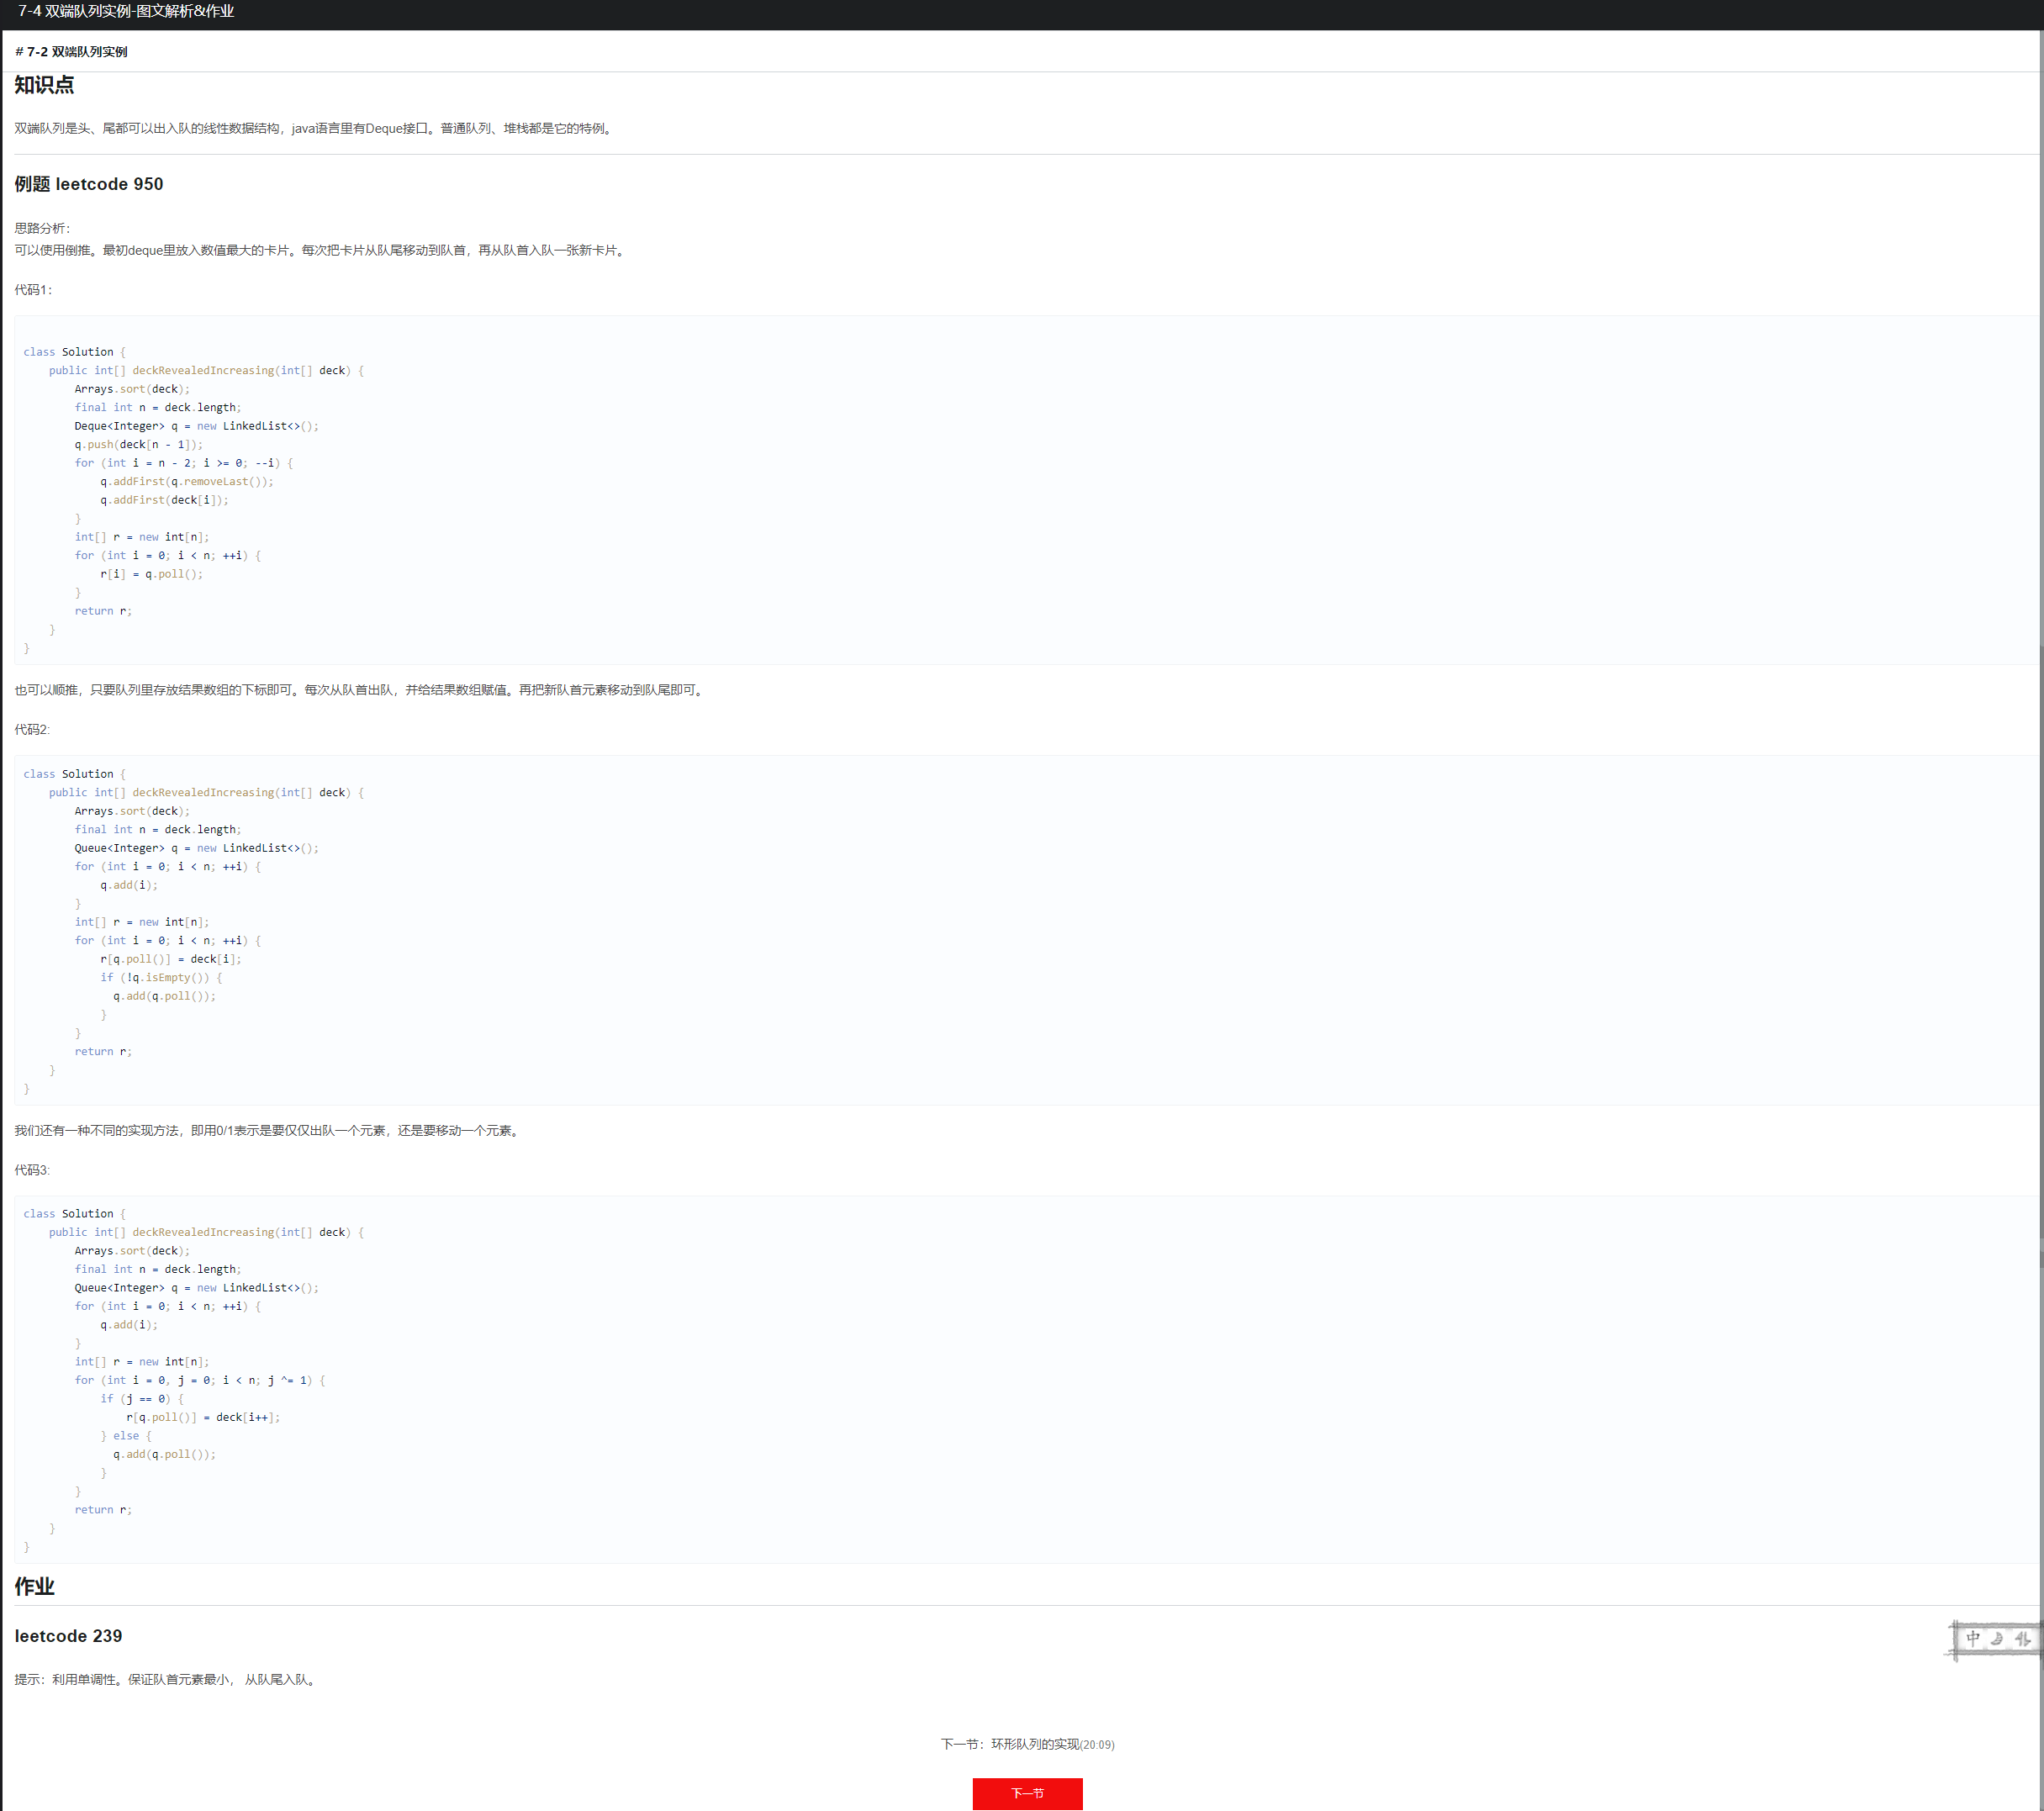Screen dimensions: 2044x1811
Task: Click the page title 7-4 双端队列实例-图文解析&作业
Action: click(126, 11)
